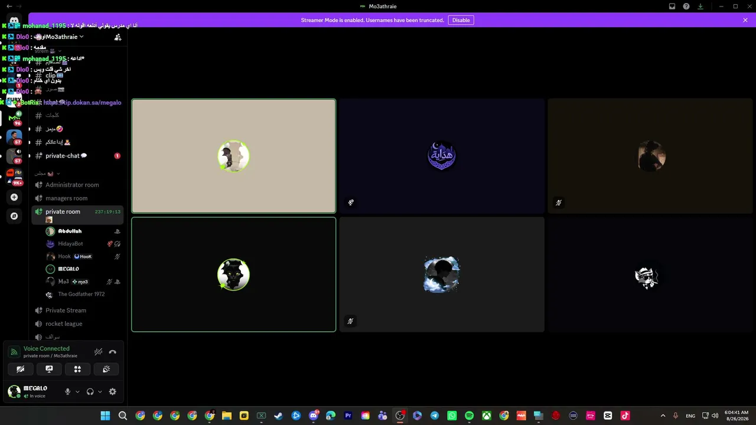756x425 pixels.
Task: Open Windows Start menu
Action: (105, 416)
